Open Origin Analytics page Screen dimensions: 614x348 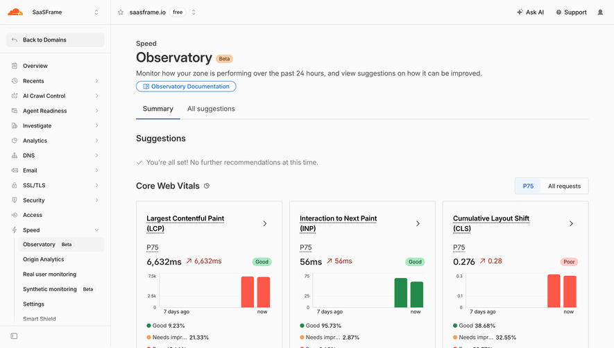[x=44, y=259]
